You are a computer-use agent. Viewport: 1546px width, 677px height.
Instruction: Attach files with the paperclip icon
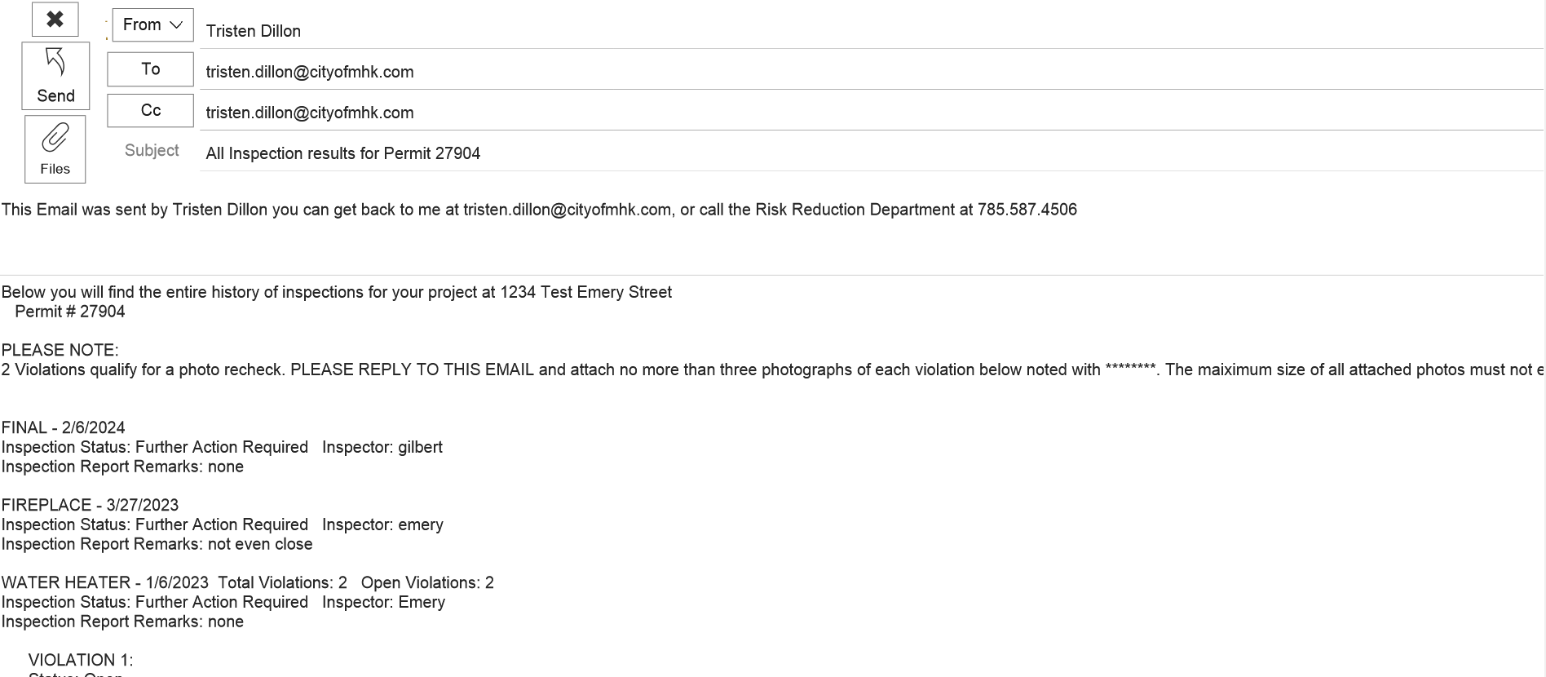55,149
